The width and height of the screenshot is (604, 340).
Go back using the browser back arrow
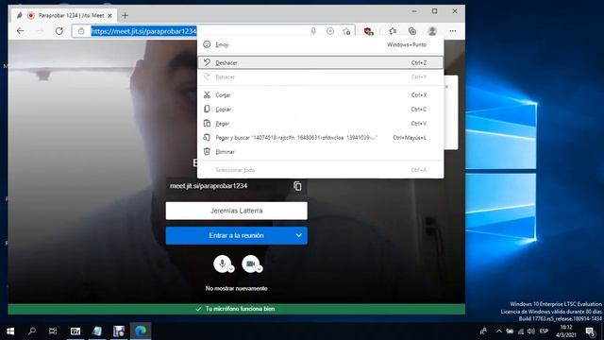click(21, 31)
